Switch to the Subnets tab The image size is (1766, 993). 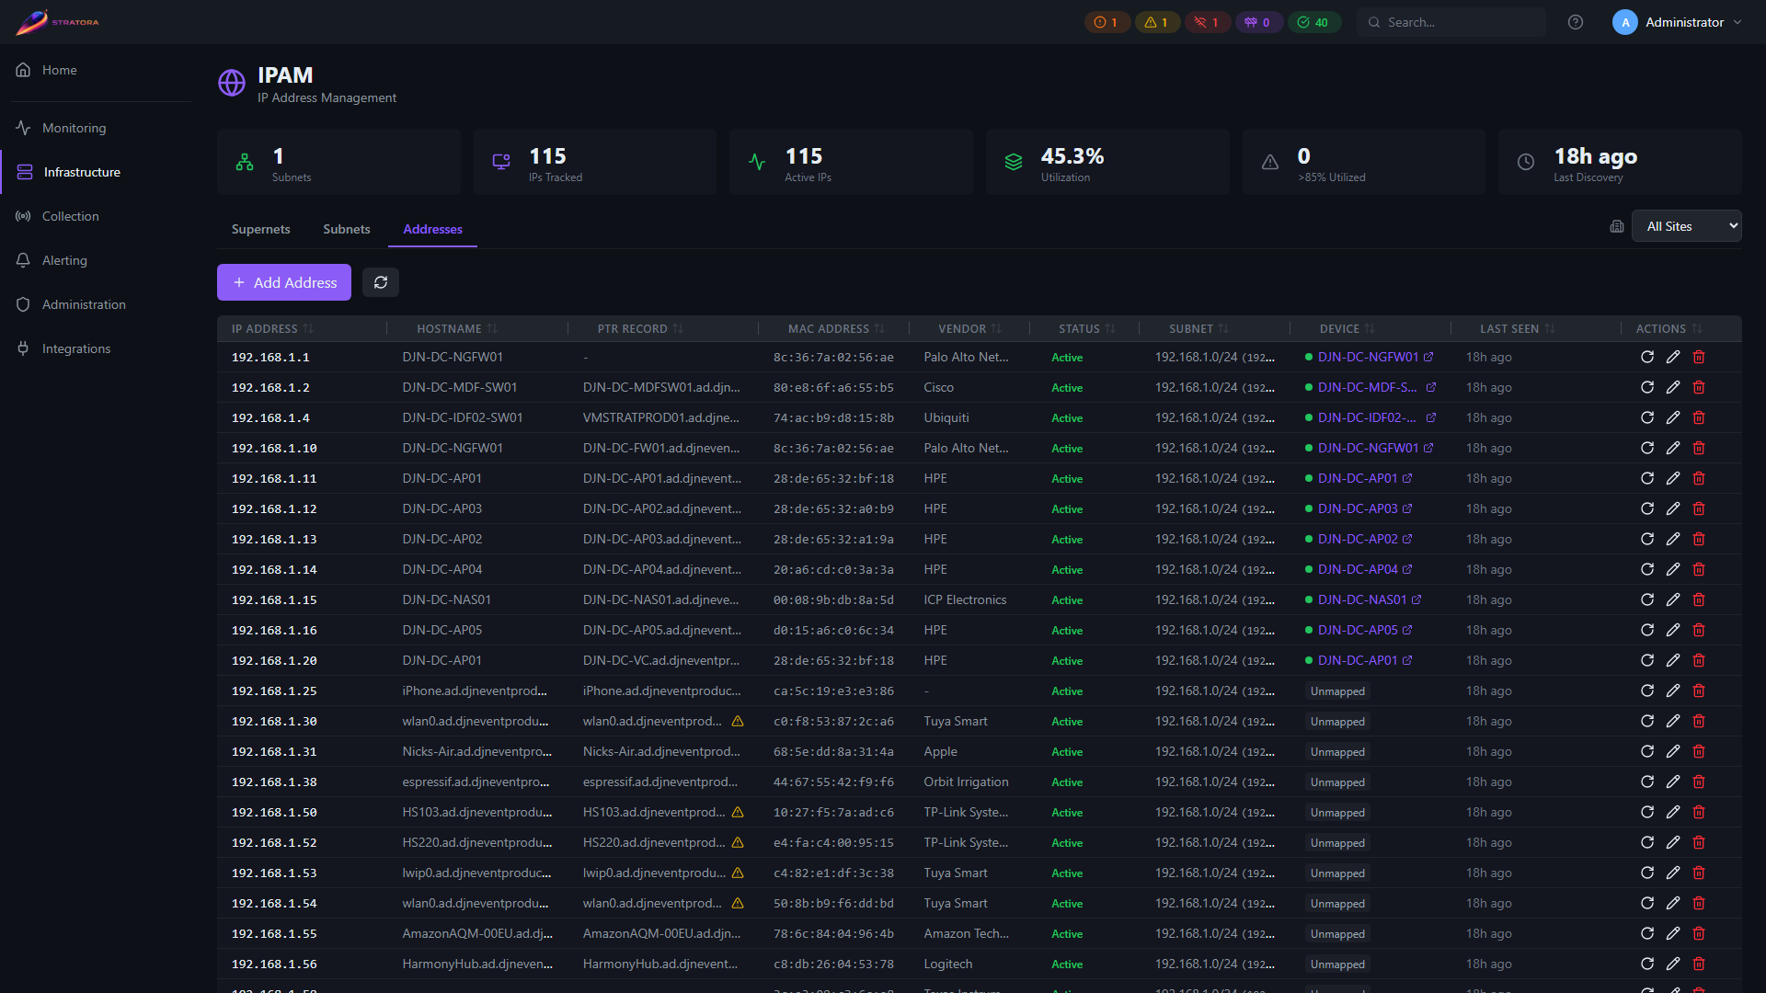point(346,229)
